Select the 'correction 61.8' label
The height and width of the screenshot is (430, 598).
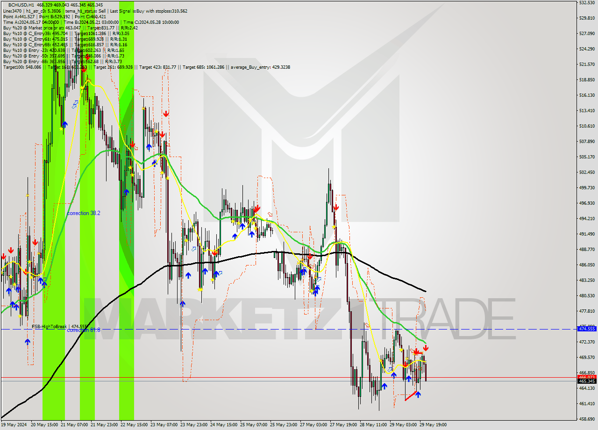[x=84, y=330]
